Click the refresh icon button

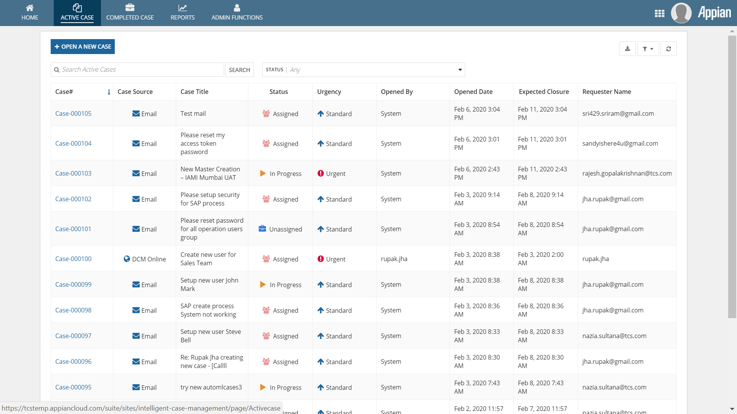(669, 49)
